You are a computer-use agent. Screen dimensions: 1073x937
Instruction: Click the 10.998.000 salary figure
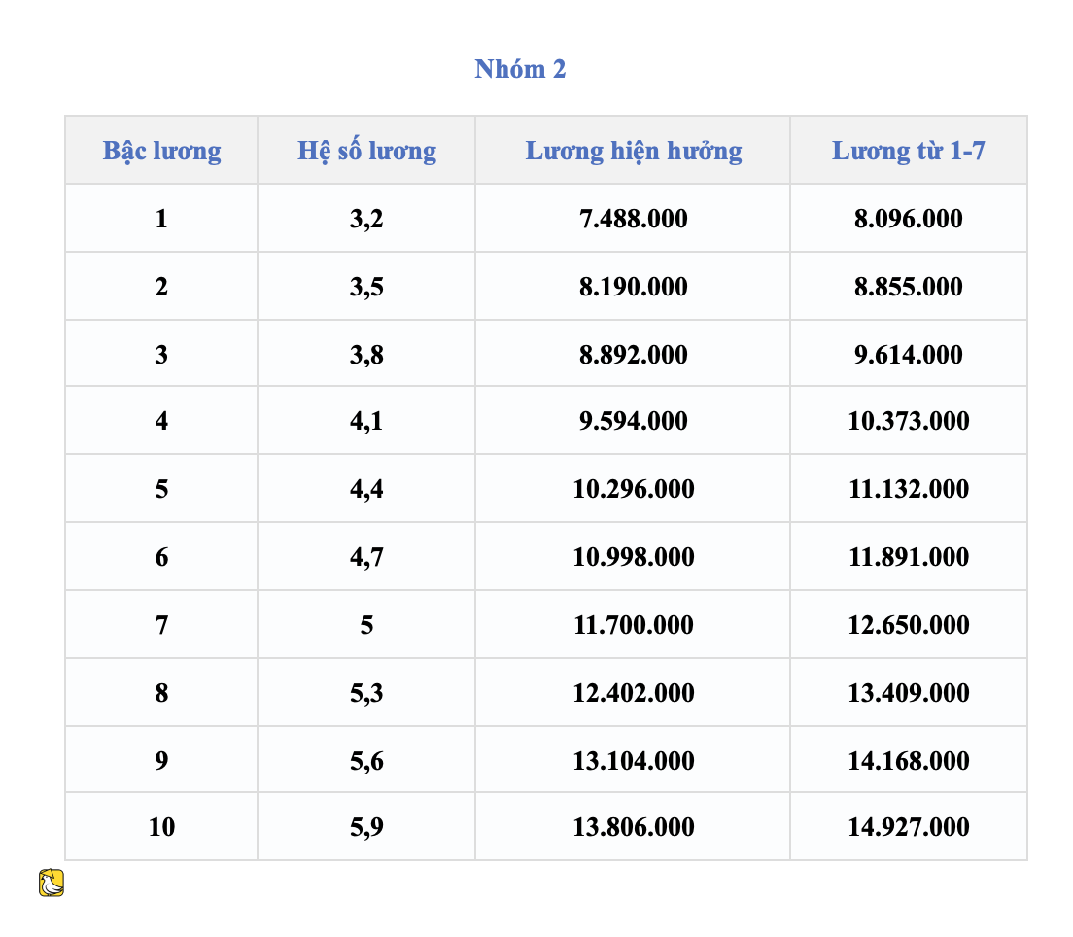pyautogui.click(x=633, y=556)
